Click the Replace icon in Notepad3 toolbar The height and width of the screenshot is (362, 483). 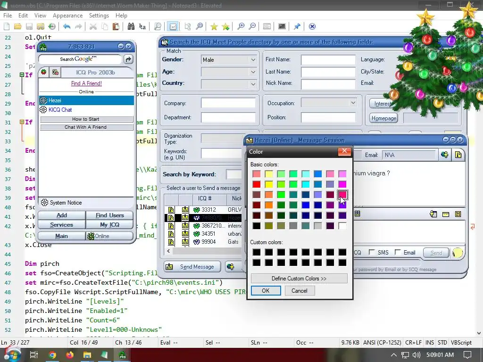click(142, 26)
